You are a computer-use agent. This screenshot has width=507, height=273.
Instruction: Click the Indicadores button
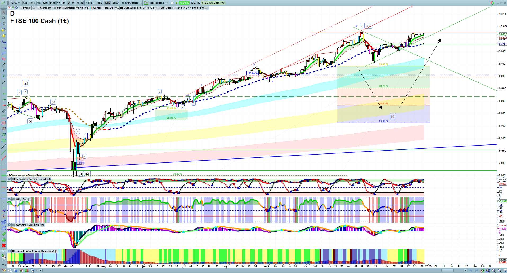[x=156, y=3]
